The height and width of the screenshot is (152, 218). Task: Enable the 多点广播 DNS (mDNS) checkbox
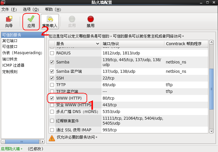click(52, 112)
